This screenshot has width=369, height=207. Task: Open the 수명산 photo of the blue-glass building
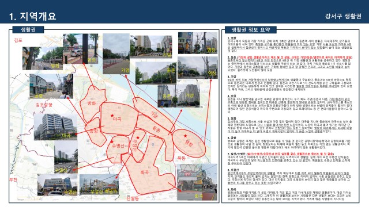click(58, 185)
